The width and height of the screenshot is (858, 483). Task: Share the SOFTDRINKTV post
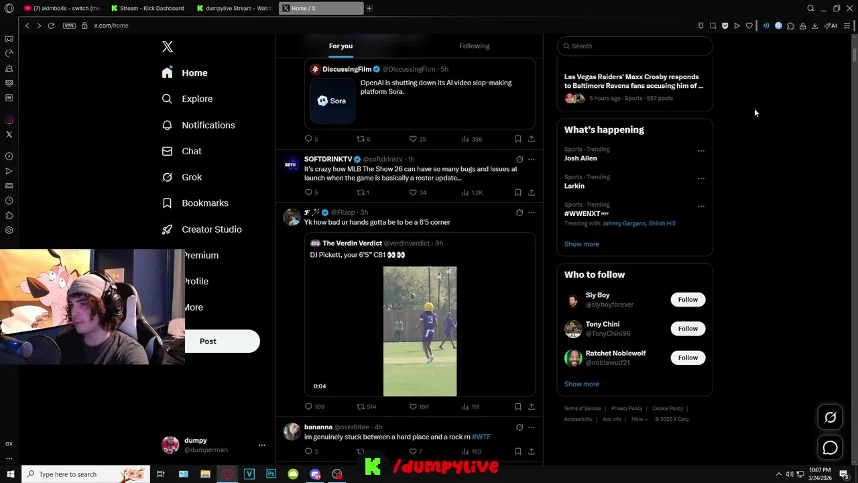click(532, 193)
